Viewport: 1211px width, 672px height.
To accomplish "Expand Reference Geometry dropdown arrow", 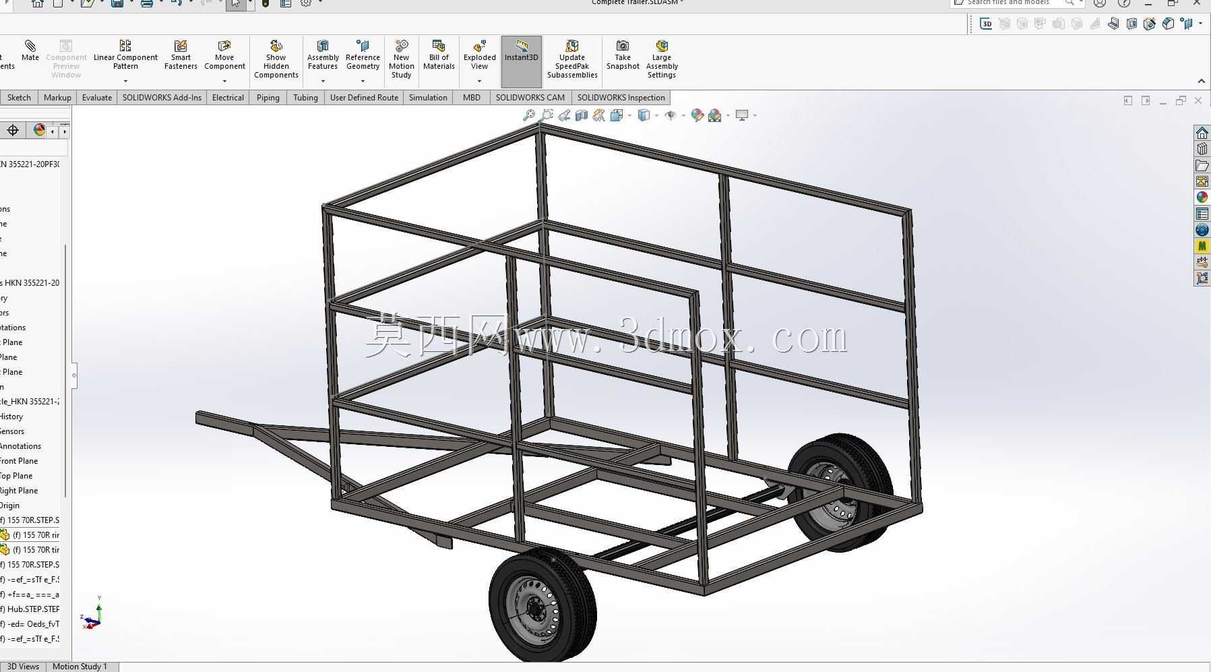I will pyautogui.click(x=363, y=82).
